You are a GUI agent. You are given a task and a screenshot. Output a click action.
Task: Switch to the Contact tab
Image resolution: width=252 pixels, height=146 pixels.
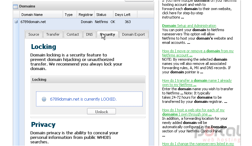click(73, 34)
